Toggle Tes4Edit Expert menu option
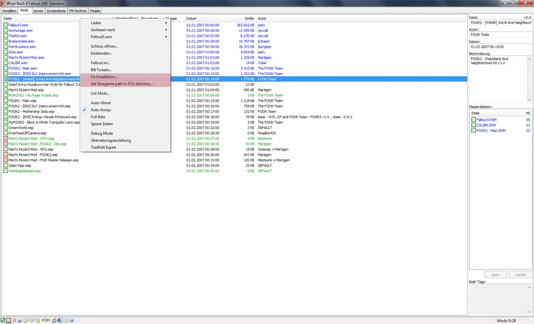 125,147
